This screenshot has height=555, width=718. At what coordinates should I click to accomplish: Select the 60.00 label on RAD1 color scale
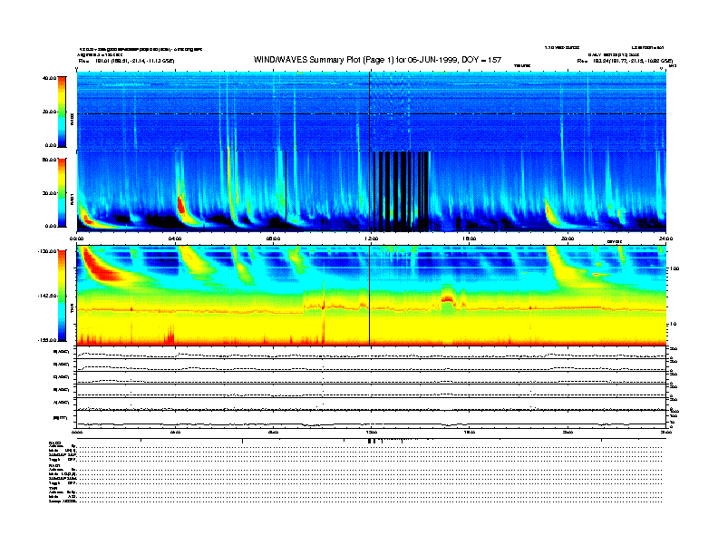pyautogui.click(x=49, y=160)
